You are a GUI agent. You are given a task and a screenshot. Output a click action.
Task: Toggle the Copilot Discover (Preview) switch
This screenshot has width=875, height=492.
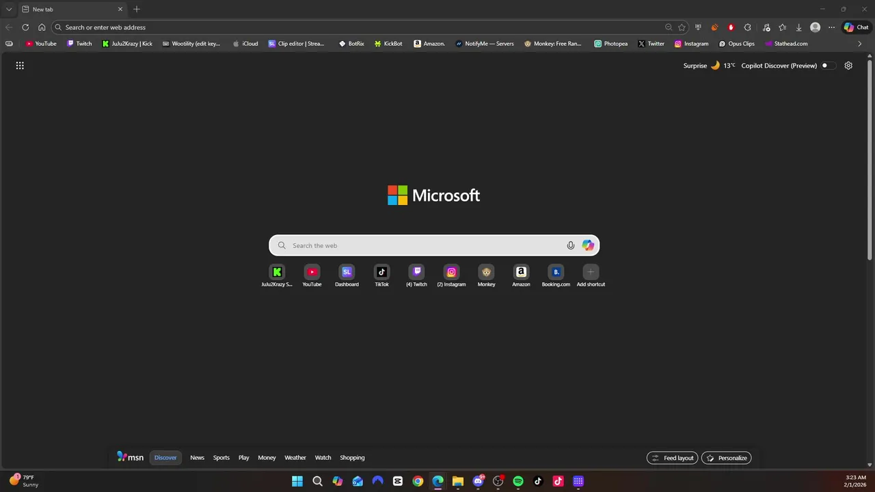coord(828,66)
